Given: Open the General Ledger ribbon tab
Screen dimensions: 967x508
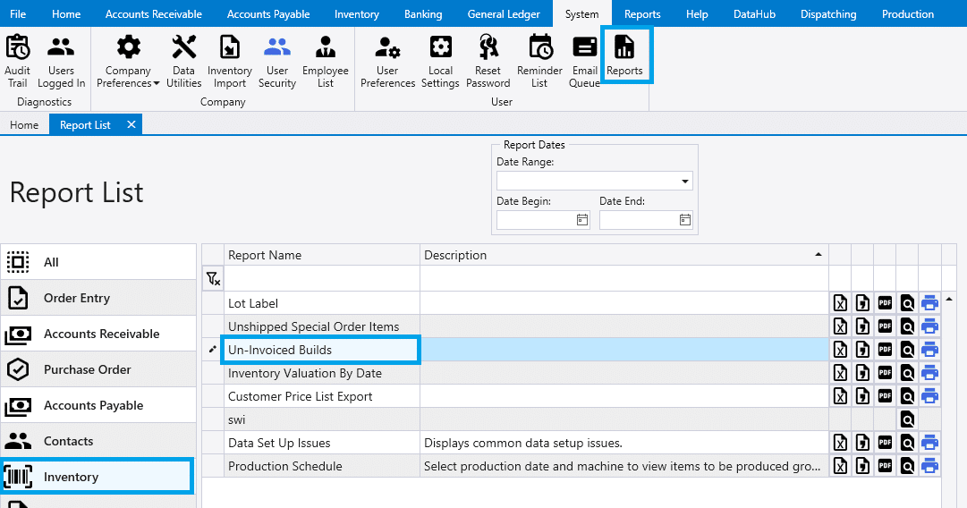Looking at the screenshot, I should tap(504, 13).
